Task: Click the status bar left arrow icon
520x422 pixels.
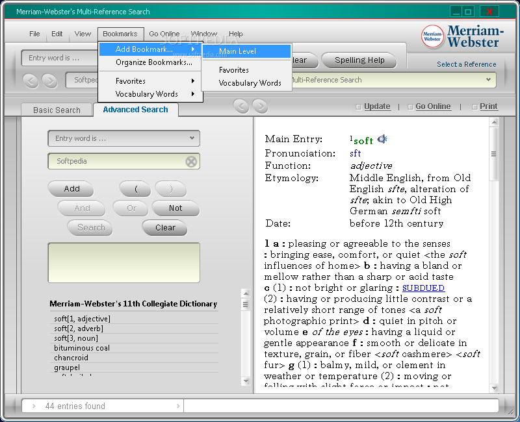Action: pos(34,406)
